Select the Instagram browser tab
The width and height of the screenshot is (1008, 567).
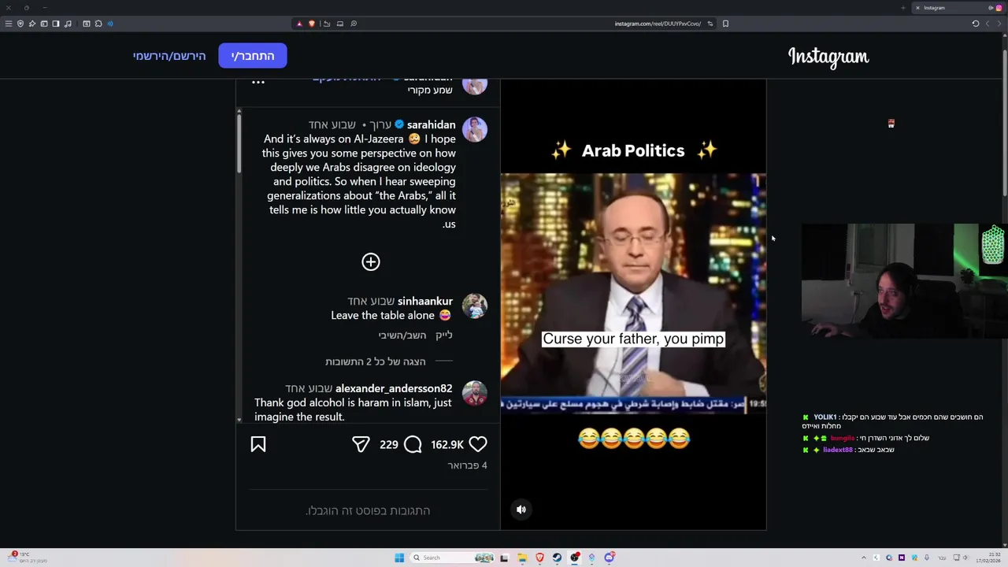click(958, 8)
